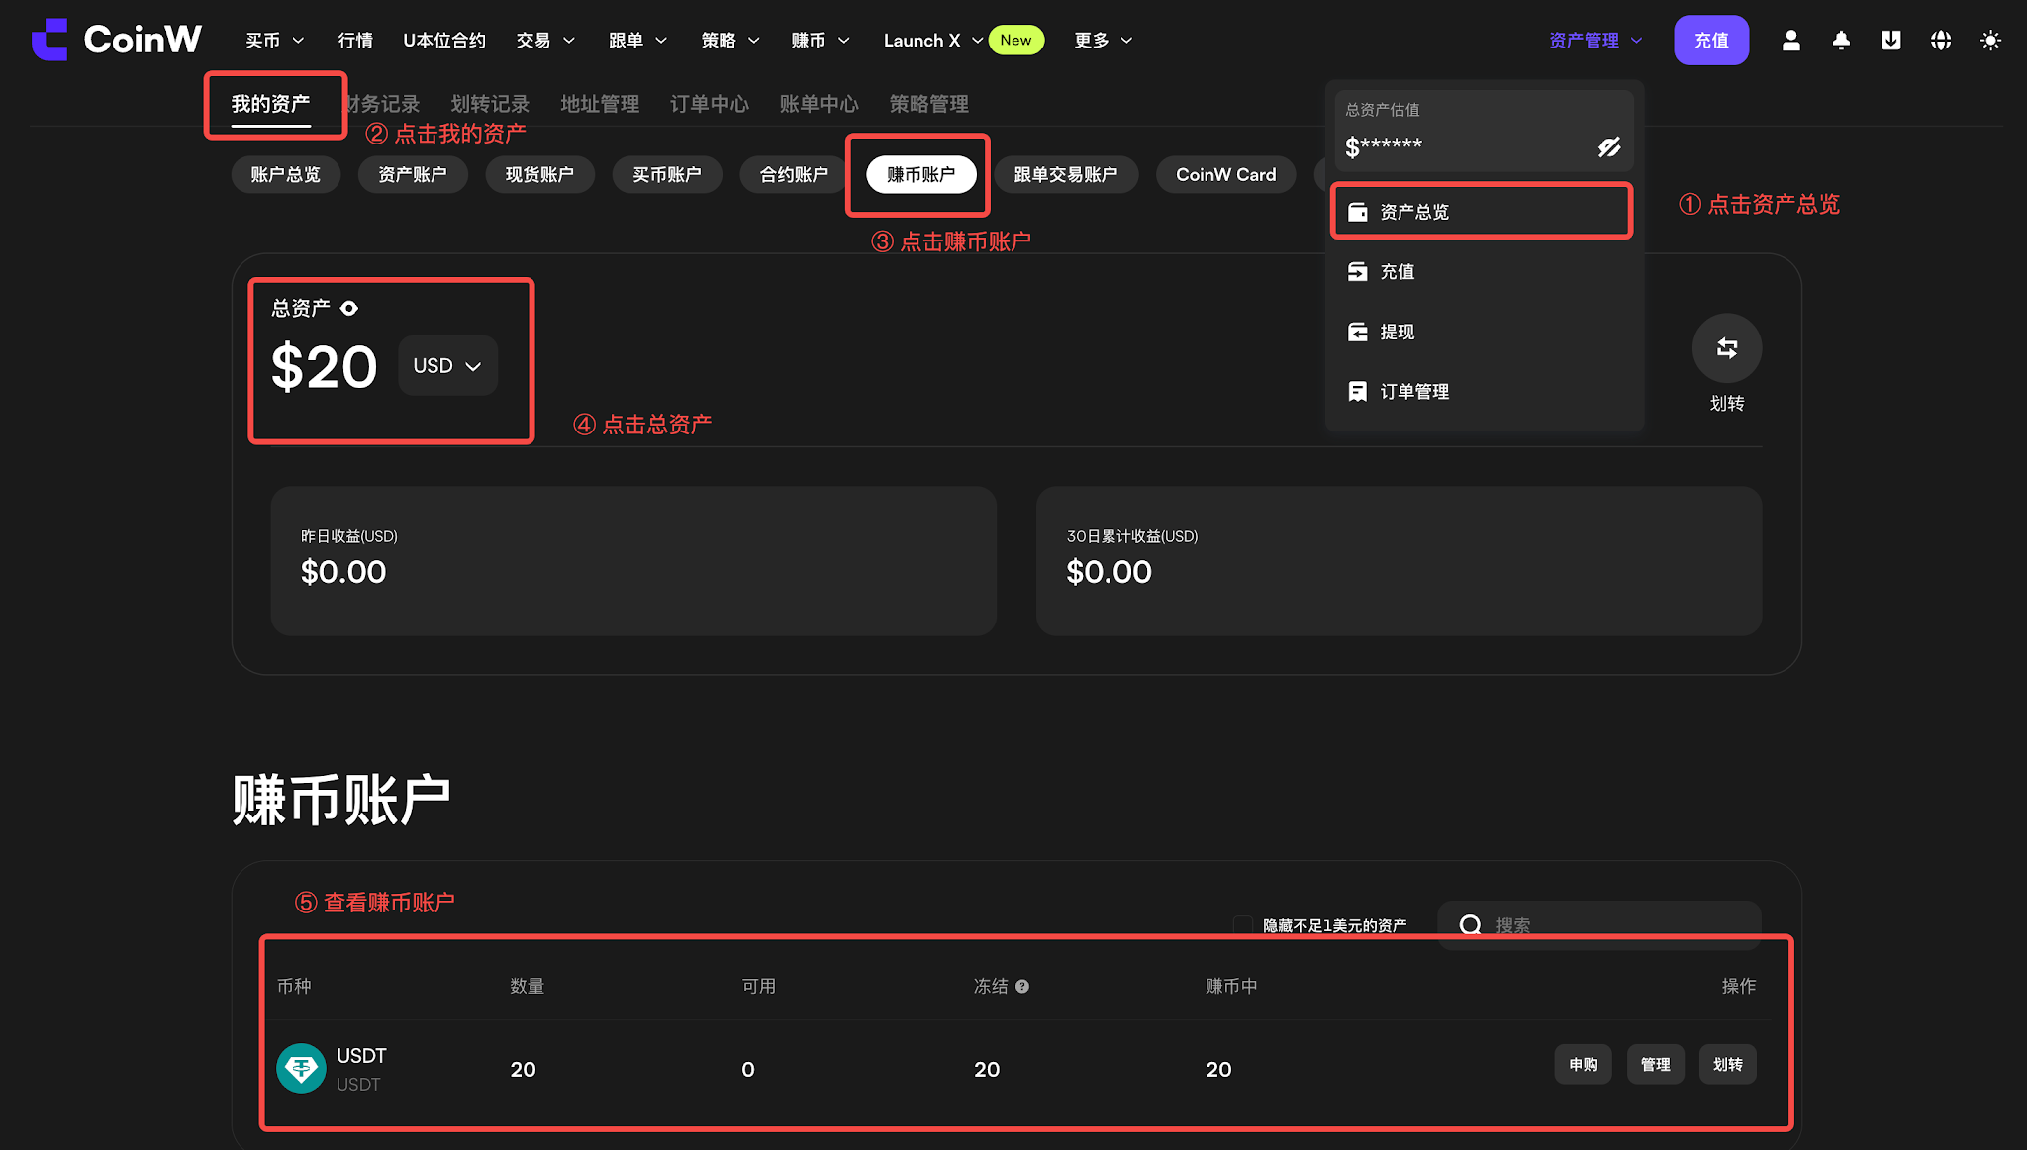Click the order icon beside 订单管理
The width and height of the screenshot is (2027, 1150).
(1358, 391)
